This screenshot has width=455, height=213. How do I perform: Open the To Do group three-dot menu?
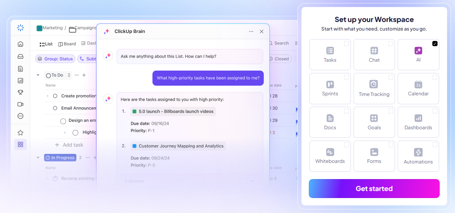coord(77,75)
